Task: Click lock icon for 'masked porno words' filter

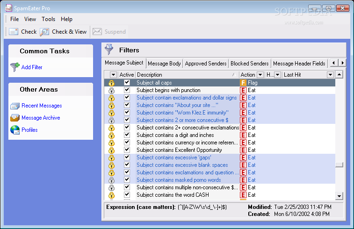Action: [x=111, y=180]
